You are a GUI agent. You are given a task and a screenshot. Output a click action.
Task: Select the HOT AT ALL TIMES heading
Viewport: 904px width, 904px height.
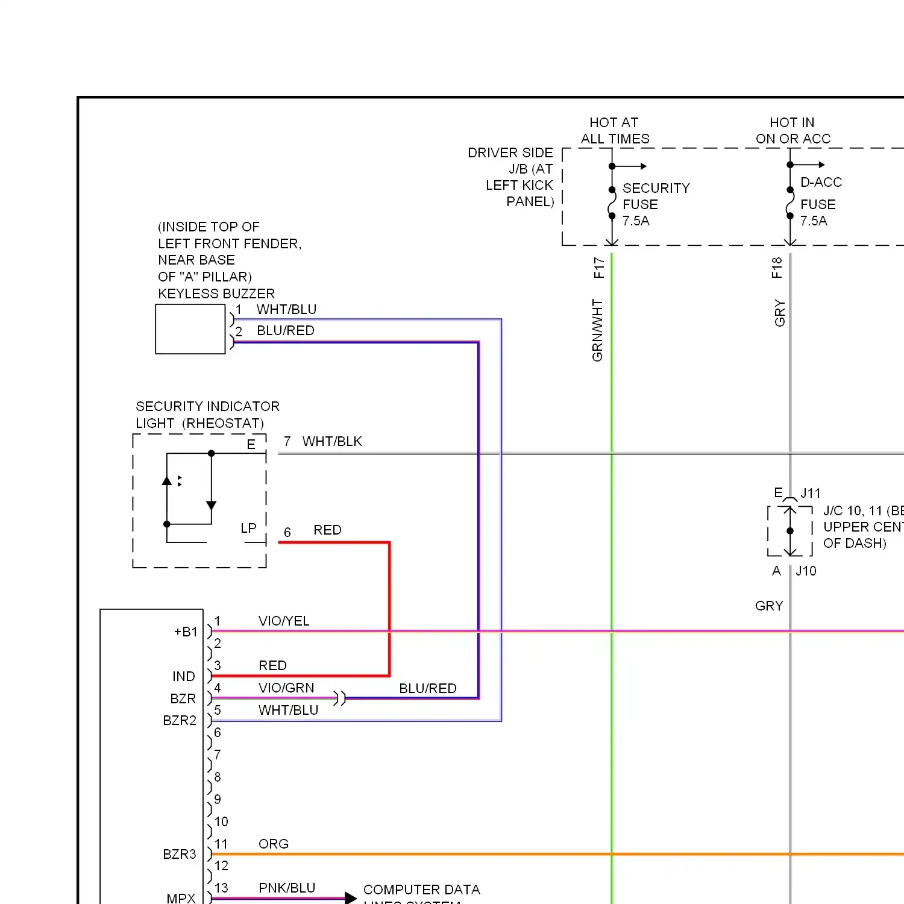(615, 131)
